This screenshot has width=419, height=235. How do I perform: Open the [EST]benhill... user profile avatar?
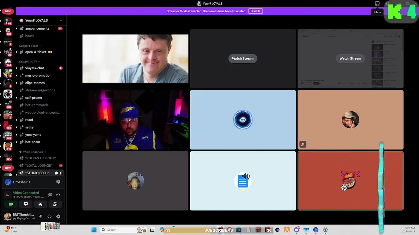pos(8,216)
